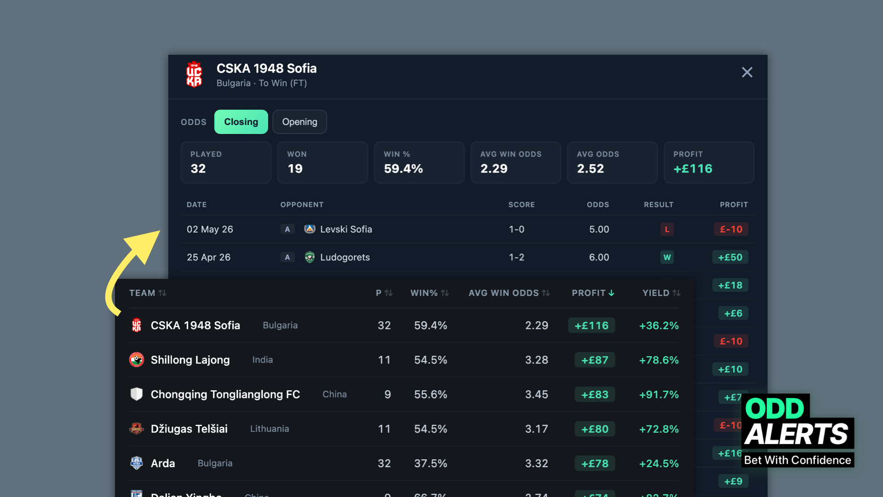This screenshot has height=497, width=883.
Task: Select the Closing odds tab
Action: click(x=241, y=122)
